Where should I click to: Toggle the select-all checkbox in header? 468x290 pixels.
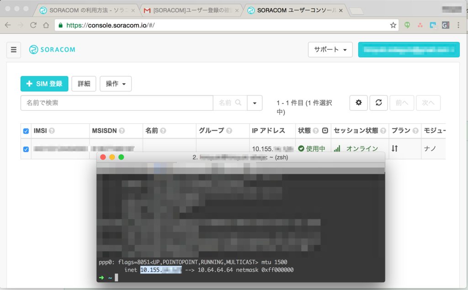point(26,131)
